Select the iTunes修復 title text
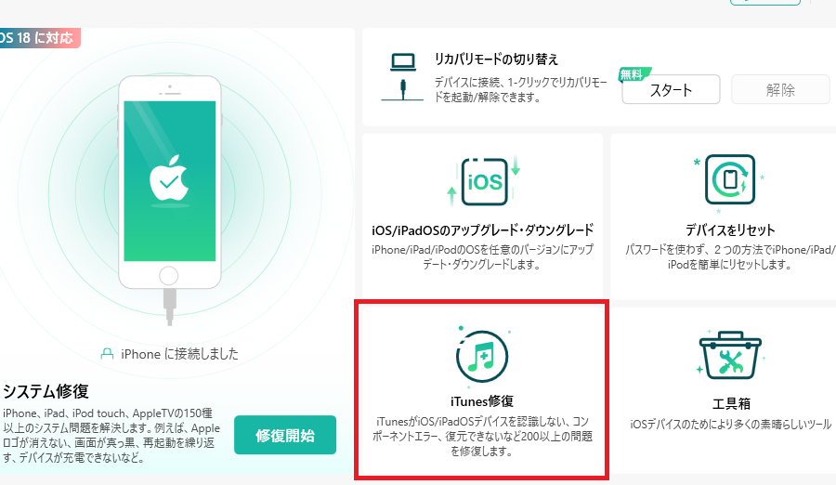This screenshot has height=485, width=836. coord(481,401)
